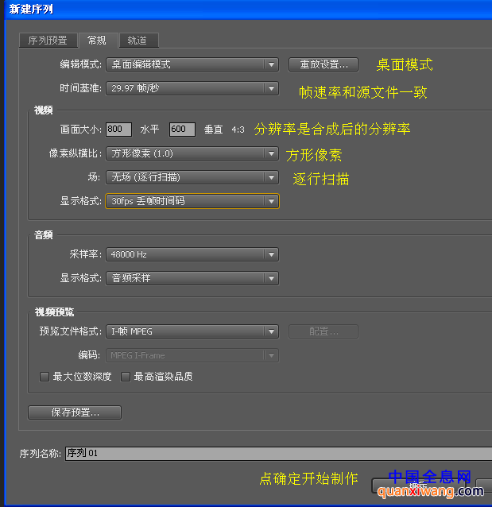Click the 重放设置... button

click(323, 64)
